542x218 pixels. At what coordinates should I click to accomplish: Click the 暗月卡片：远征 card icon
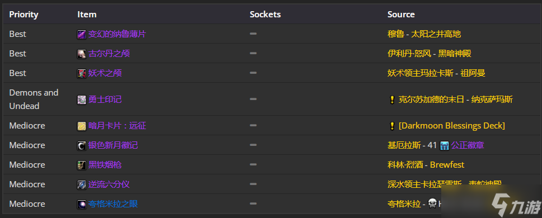coord(82,126)
